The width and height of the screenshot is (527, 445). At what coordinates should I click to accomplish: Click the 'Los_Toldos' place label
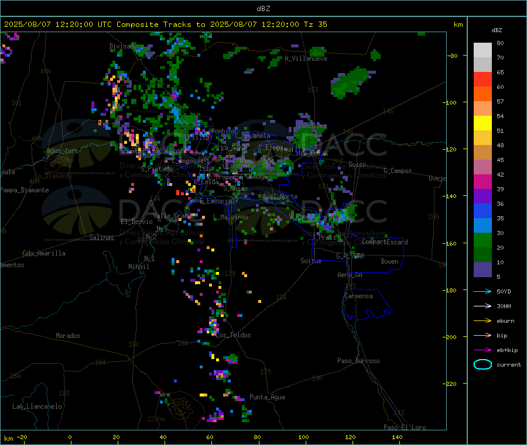tap(233, 335)
